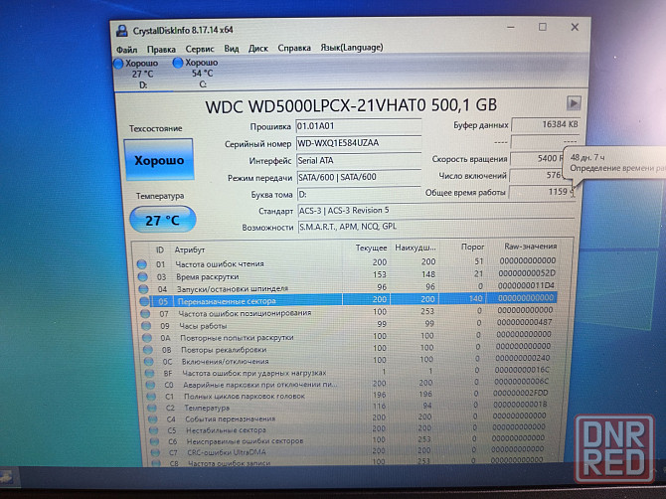Image resolution: width=666 pixels, height=499 pixels.
Task: Click the Raw-значения column header
Action: 530,246
